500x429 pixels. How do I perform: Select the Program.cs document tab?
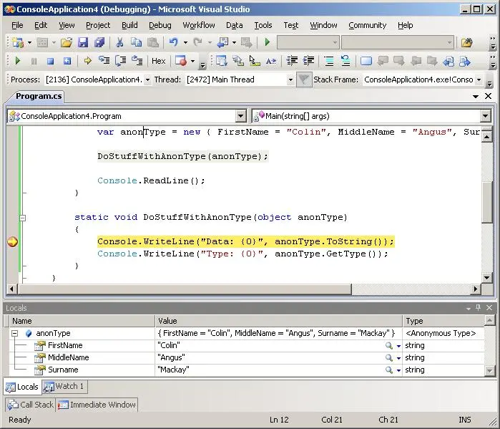pyautogui.click(x=39, y=96)
